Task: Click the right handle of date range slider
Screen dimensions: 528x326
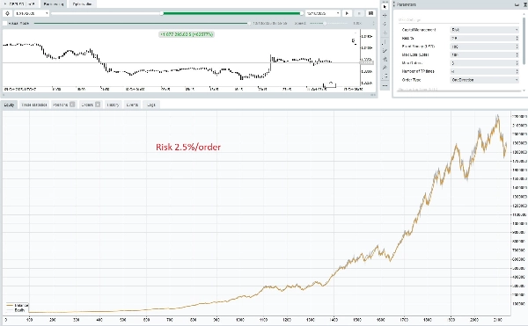Action: pyautogui.click(x=301, y=13)
